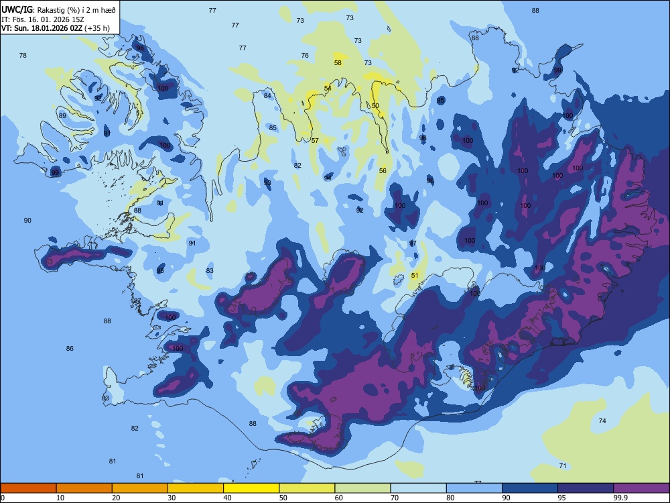Select the medium blue 80–90 legend swatch
Image resolution: width=670 pixels, height=503 pixels.
point(474,488)
